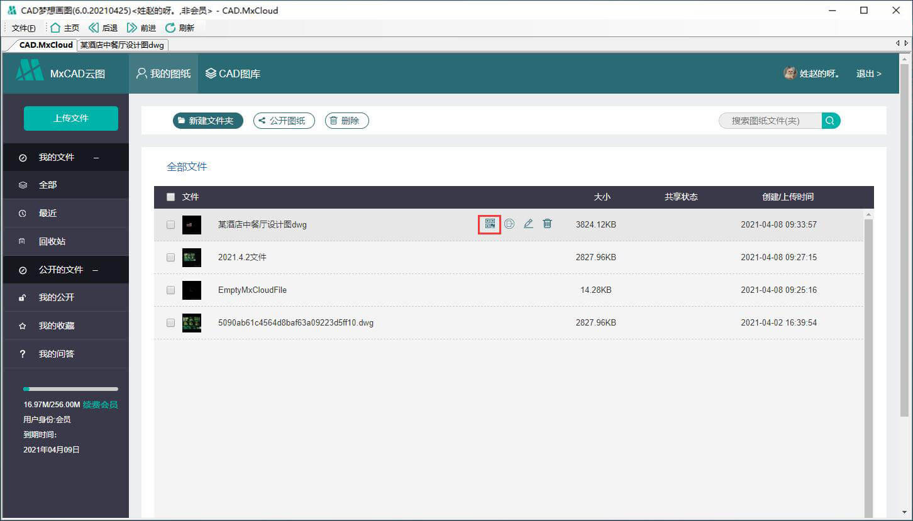Click the page's outer vertical scrollbar
The image size is (913, 521).
(x=905, y=239)
